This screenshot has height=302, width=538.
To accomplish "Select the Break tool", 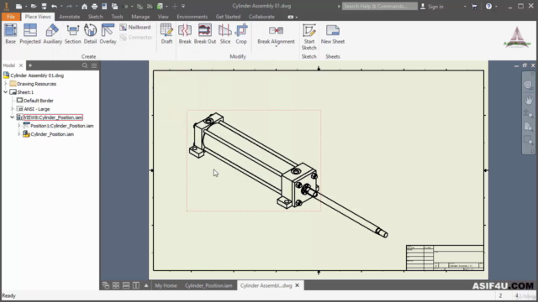I will point(185,34).
